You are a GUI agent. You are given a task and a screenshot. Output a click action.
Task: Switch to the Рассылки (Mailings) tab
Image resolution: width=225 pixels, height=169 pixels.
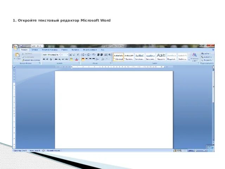coord(75,50)
